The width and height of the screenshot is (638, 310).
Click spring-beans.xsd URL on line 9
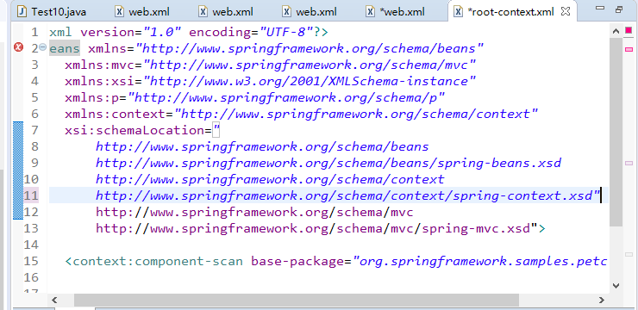[x=328, y=163]
